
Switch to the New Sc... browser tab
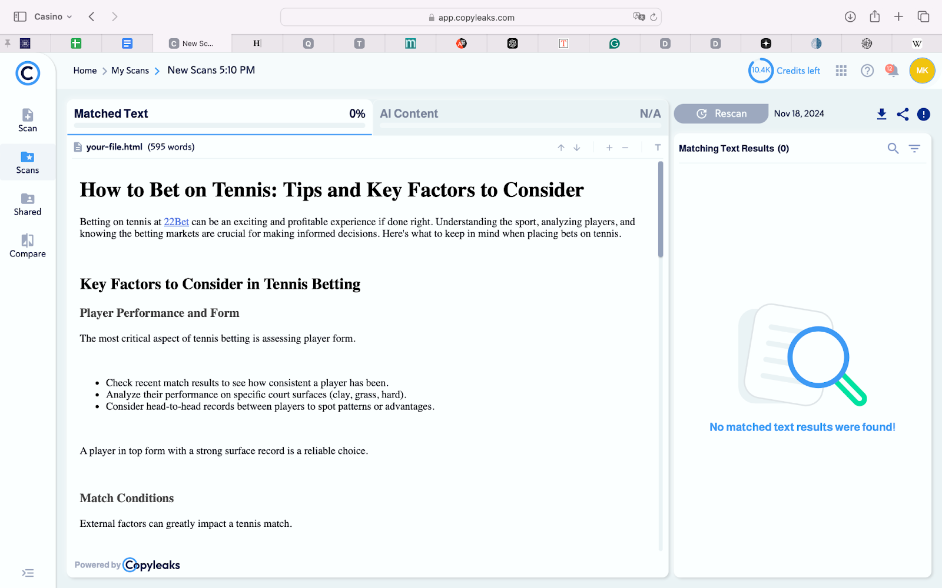193,44
